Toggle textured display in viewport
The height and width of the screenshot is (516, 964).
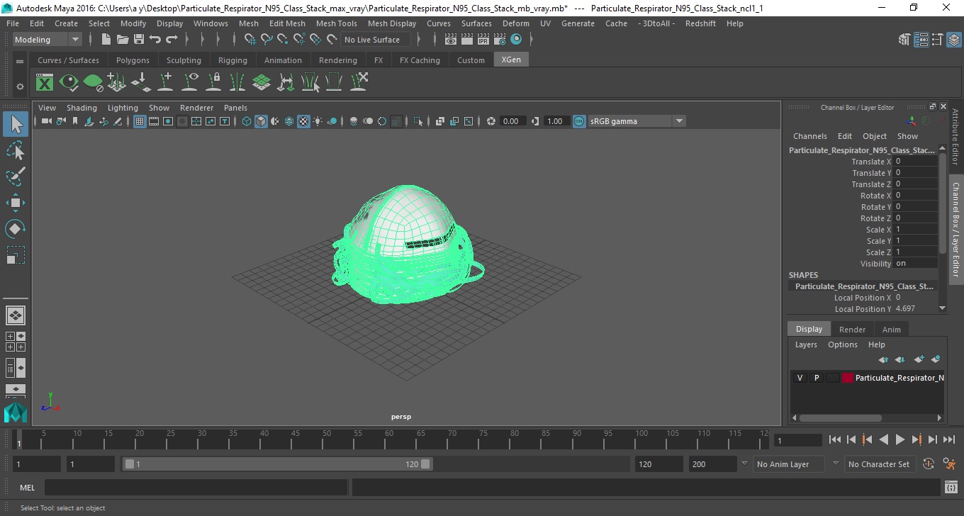303,121
